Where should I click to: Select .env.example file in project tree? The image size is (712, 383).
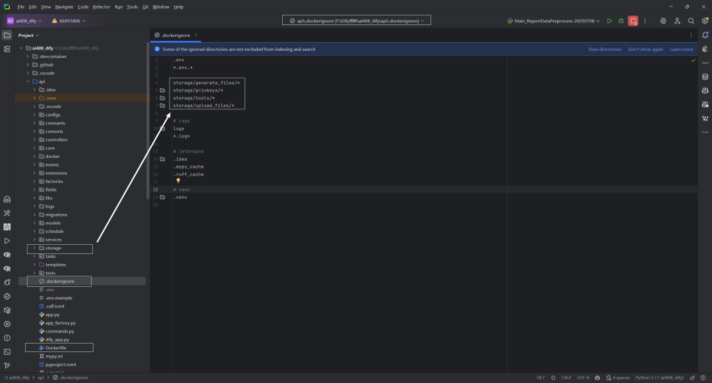[59, 298]
